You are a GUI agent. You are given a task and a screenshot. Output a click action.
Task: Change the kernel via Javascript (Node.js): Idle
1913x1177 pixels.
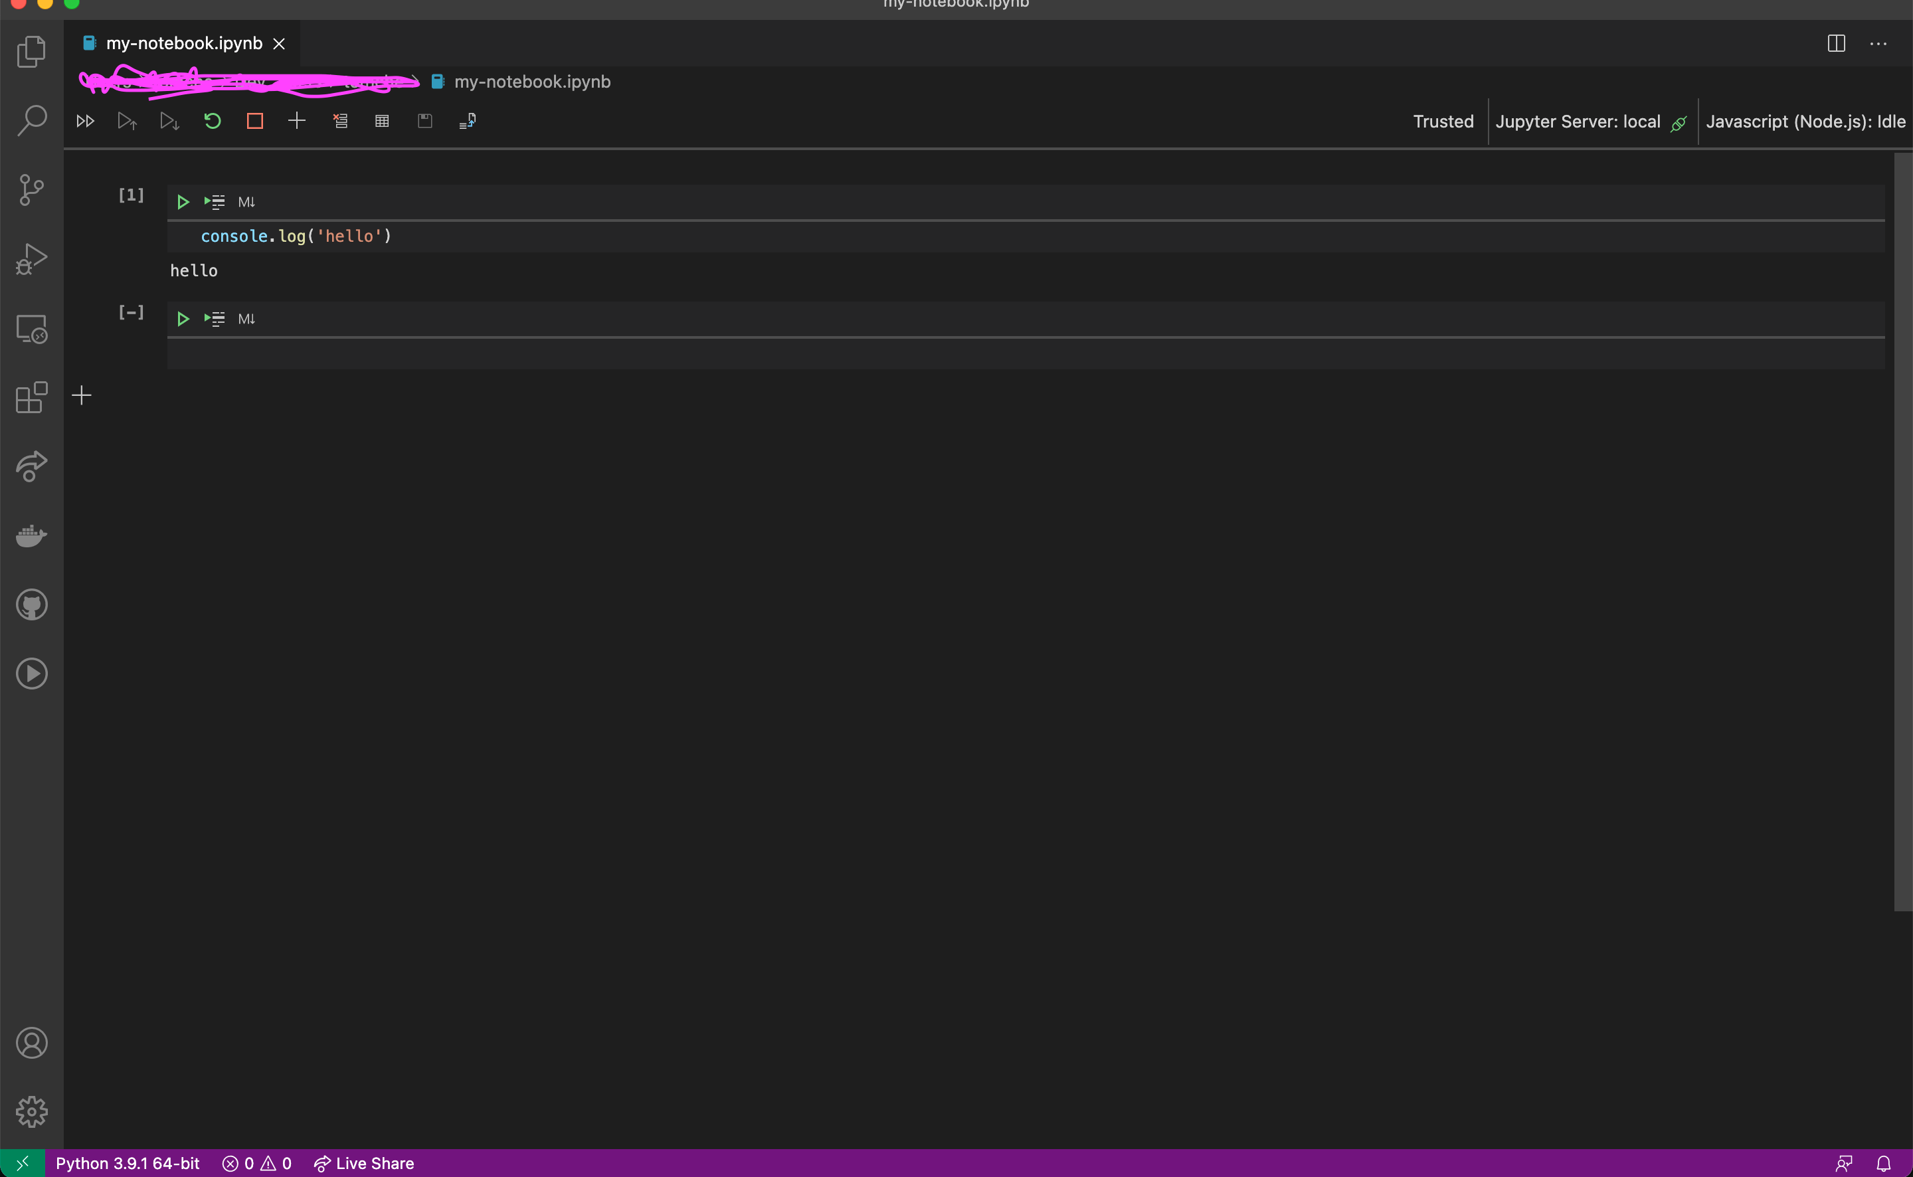1806,122
